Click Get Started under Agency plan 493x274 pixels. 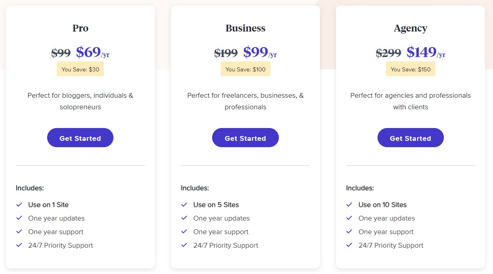410,138
